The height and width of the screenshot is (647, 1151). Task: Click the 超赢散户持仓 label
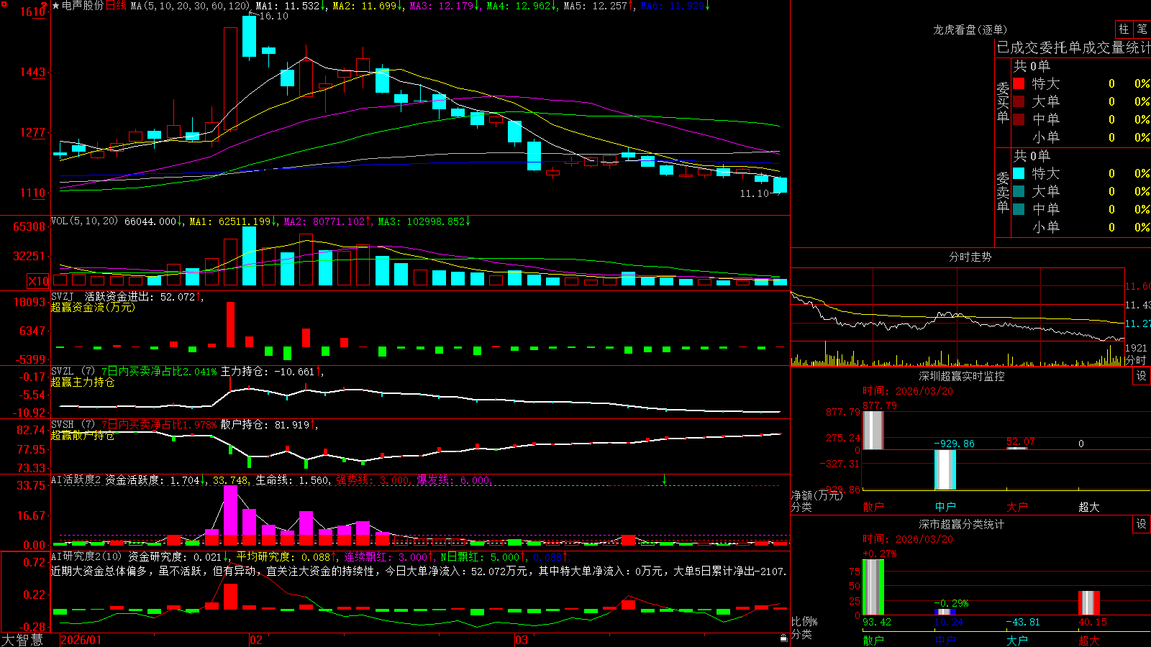tap(83, 435)
